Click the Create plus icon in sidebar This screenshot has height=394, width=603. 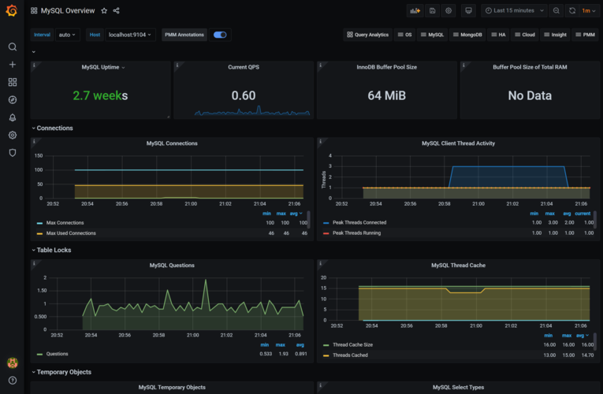pyautogui.click(x=13, y=65)
